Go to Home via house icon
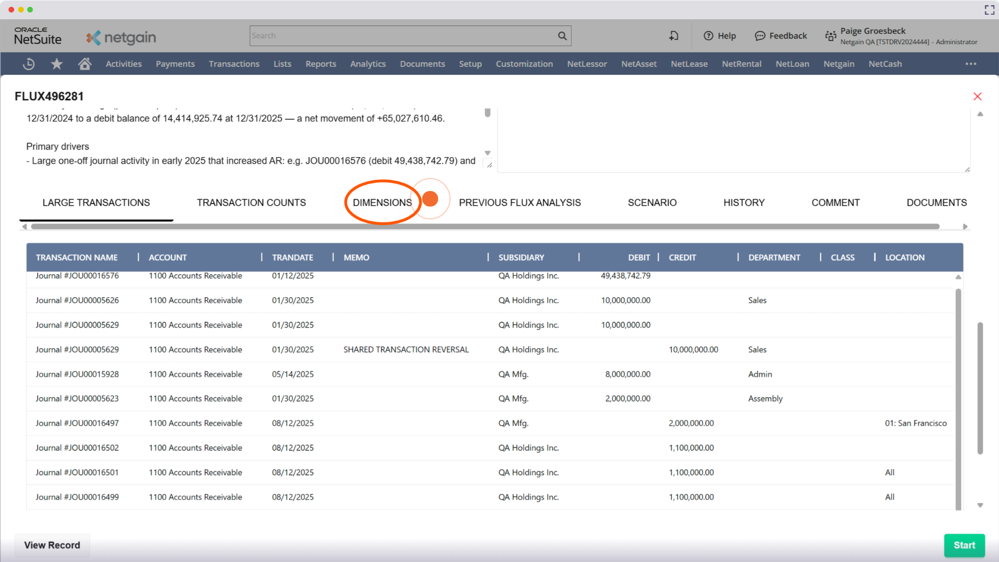Screen dimensions: 999x562 click(x=84, y=64)
